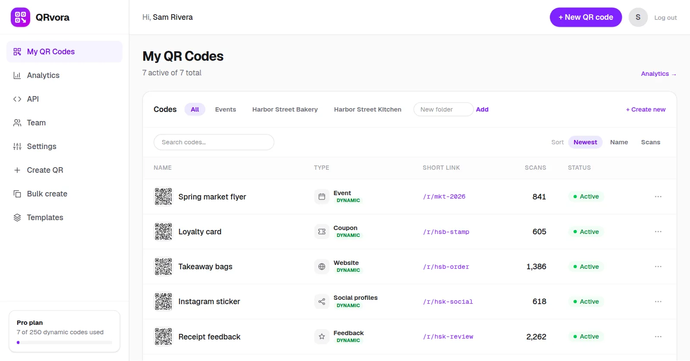Expand the actions menu for Takeaway bags
This screenshot has height=361, width=690.
[x=658, y=267]
